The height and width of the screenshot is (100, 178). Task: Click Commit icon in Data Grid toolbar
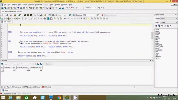38,64
